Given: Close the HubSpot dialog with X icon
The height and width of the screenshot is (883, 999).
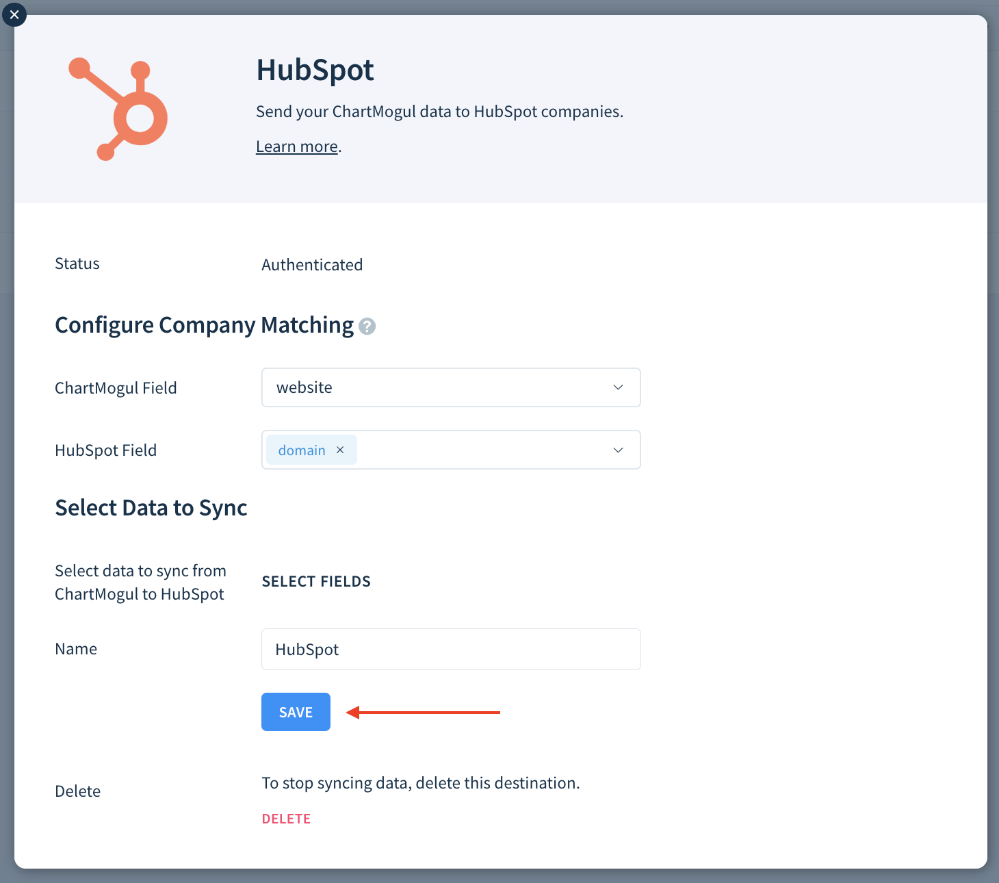Looking at the screenshot, I should (14, 14).
